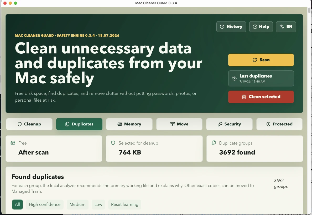
Task: Click the shield-plus icon on Protected tab
Action: (x=268, y=124)
